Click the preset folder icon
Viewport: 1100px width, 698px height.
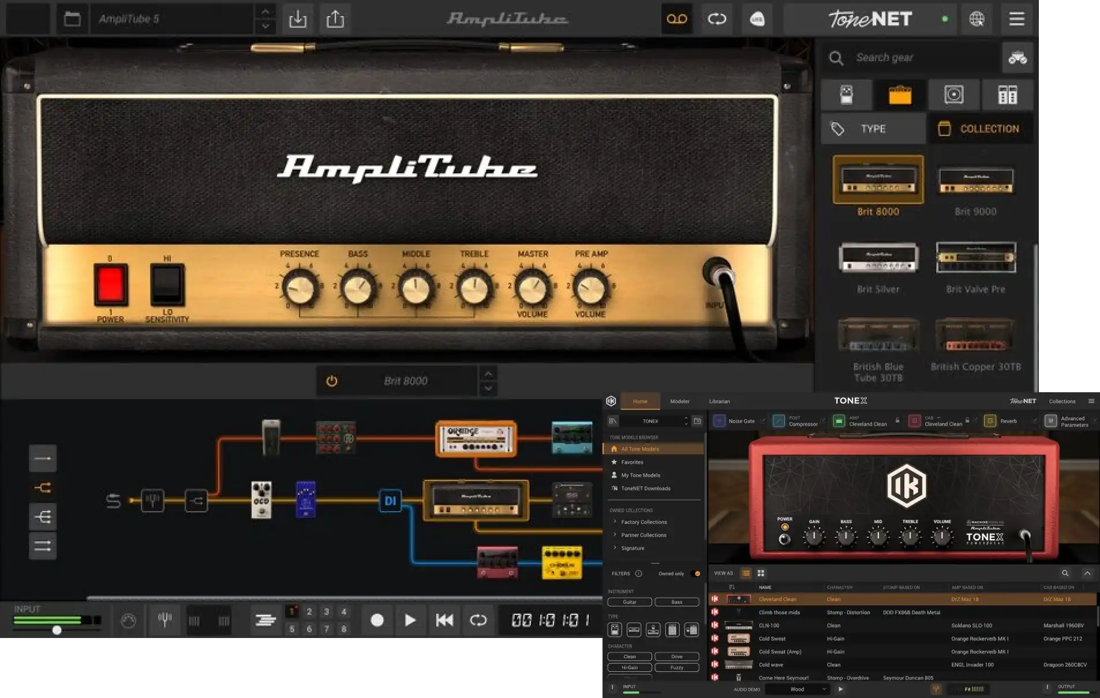(72, 19)
